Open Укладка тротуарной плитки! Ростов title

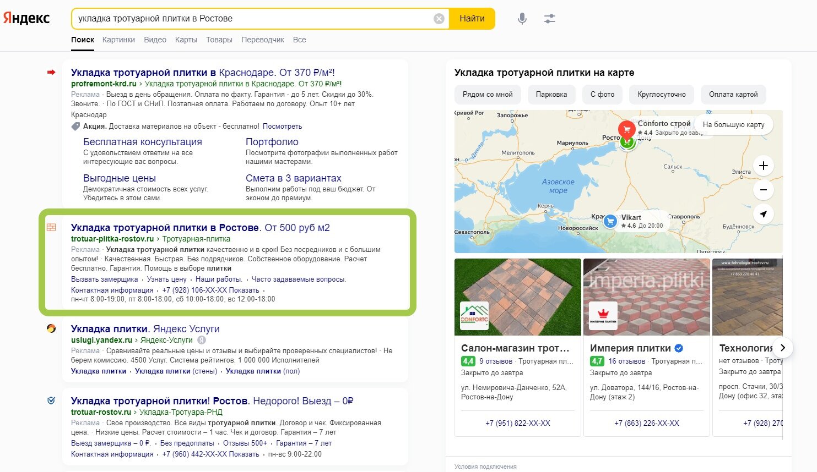pyautogui.click(x=212, y=401)
